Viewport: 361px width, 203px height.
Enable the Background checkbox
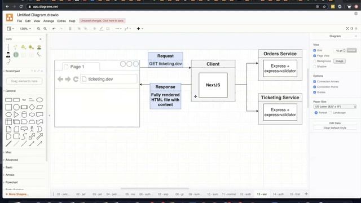[x=315, y=61]
